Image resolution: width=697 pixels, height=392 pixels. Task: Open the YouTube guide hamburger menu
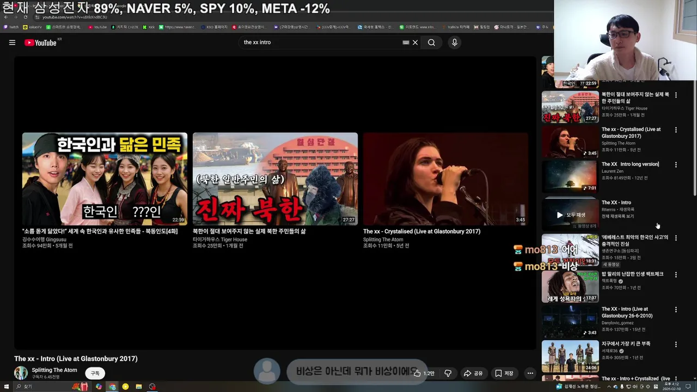(x=12, y=42)
